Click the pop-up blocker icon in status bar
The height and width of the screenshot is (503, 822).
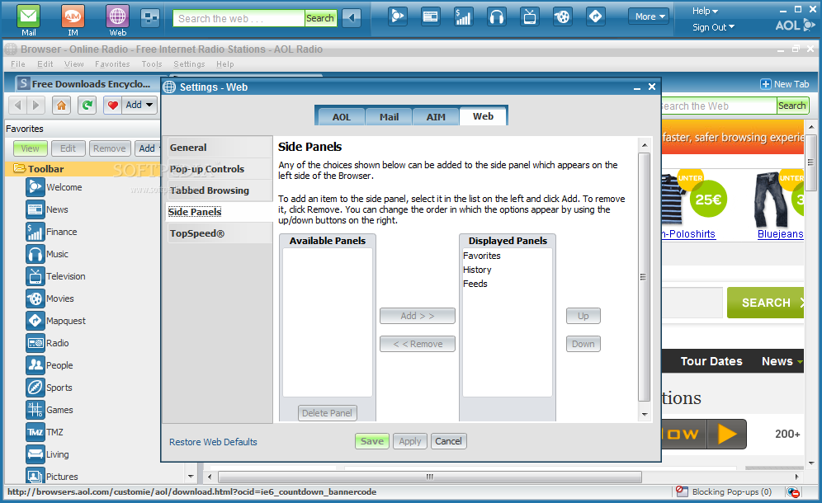(682, 491)
